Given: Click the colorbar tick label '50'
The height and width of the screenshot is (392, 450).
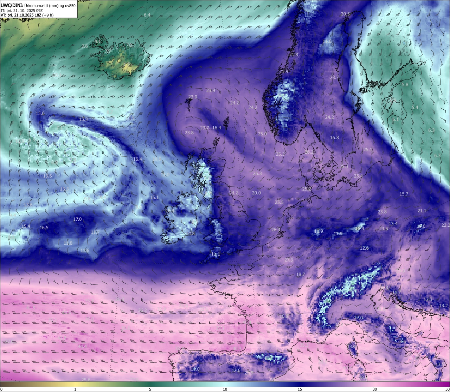Looking at the screenshot, I should click(447, 389).
